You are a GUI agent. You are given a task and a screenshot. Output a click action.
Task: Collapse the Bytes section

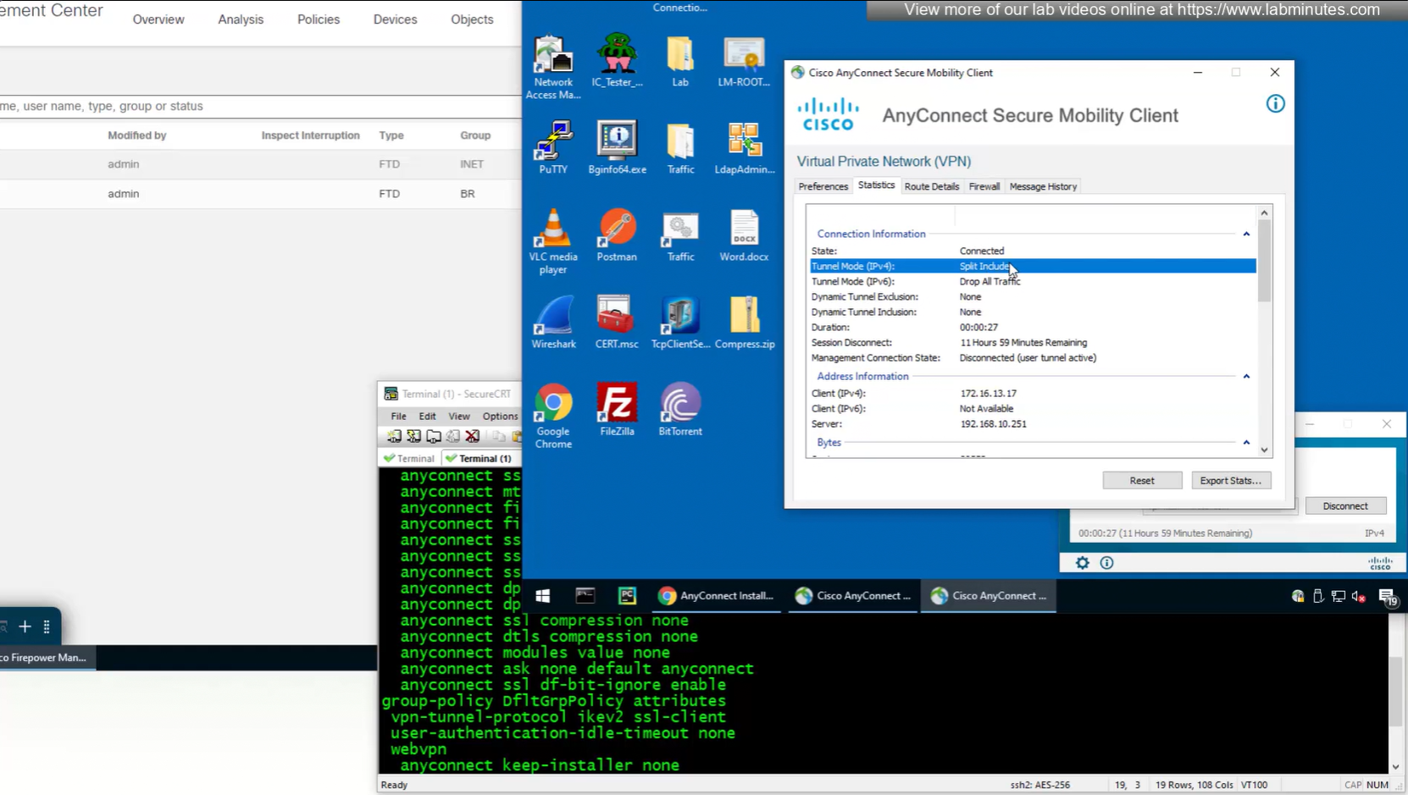[x=1246, y=443]
